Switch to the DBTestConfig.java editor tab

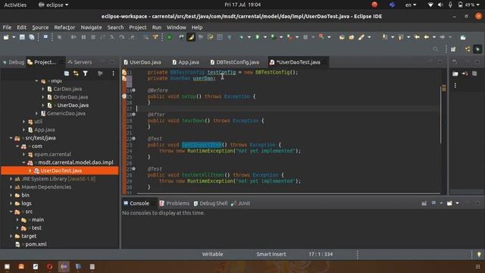tap(234, 62)
